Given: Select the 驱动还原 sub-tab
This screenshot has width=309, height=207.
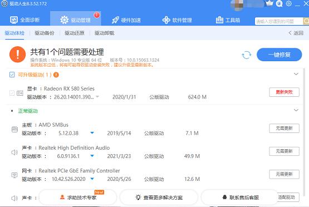Looking at the screenshot, I should tap(75, 33).
